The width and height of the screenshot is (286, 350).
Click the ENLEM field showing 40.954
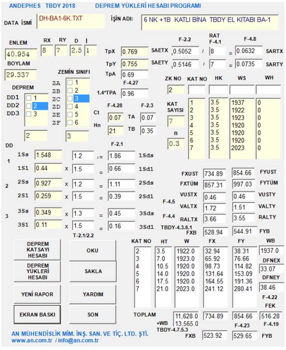(x=21, y=54)
